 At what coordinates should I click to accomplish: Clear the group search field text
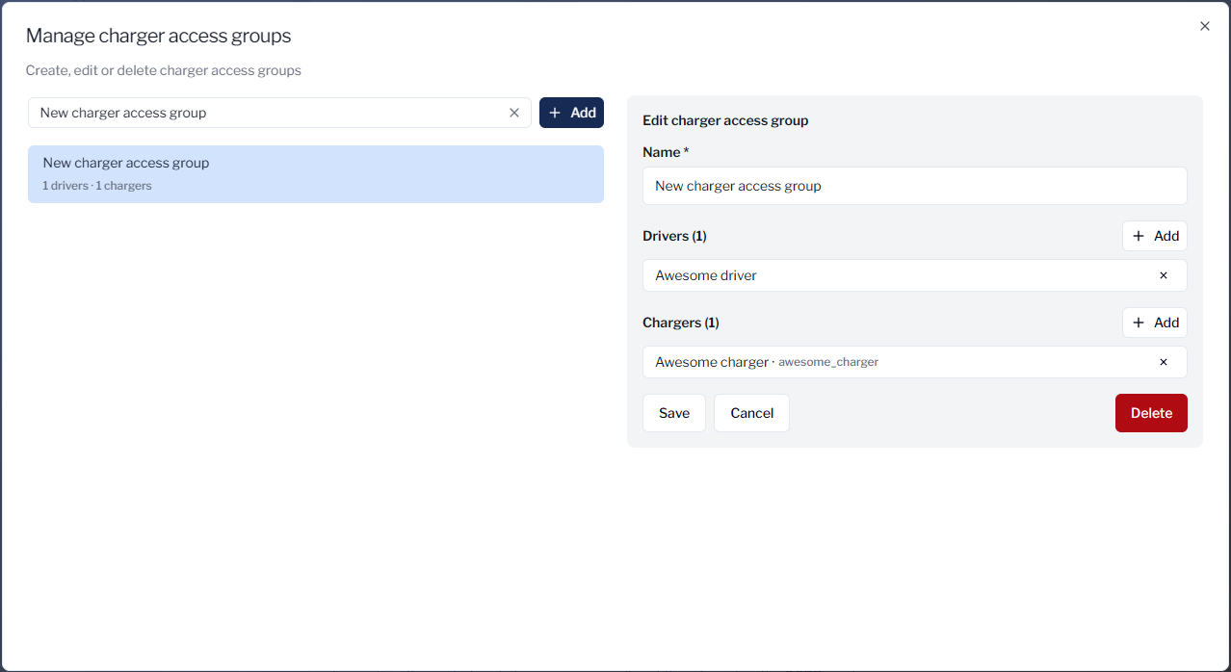tap(514, 113)
